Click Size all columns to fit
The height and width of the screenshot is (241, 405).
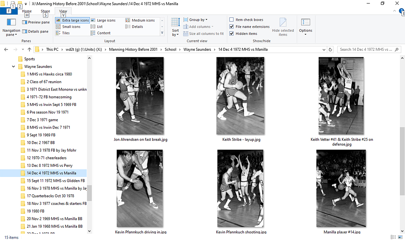[203, 34]
